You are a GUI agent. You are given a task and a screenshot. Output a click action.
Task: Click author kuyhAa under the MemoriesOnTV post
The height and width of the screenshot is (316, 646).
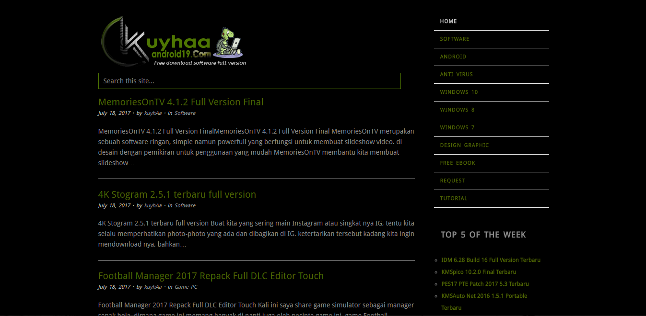[153, 113]
